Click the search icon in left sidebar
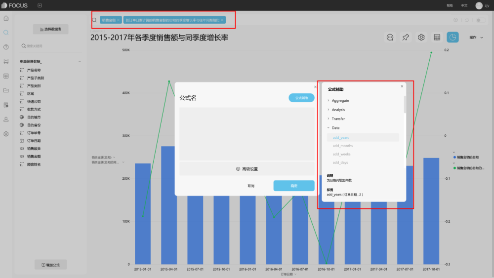494x278 pixels. pos(6,33)
